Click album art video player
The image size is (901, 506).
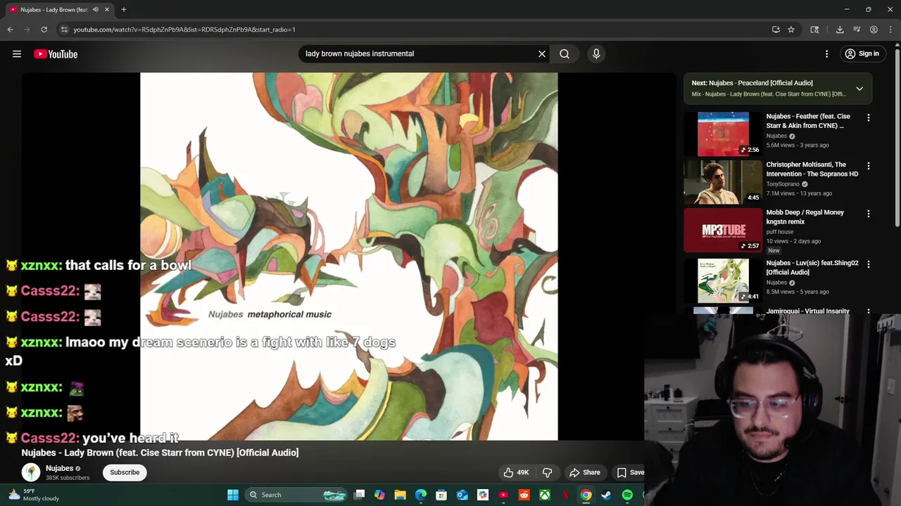tap(348, 257)
